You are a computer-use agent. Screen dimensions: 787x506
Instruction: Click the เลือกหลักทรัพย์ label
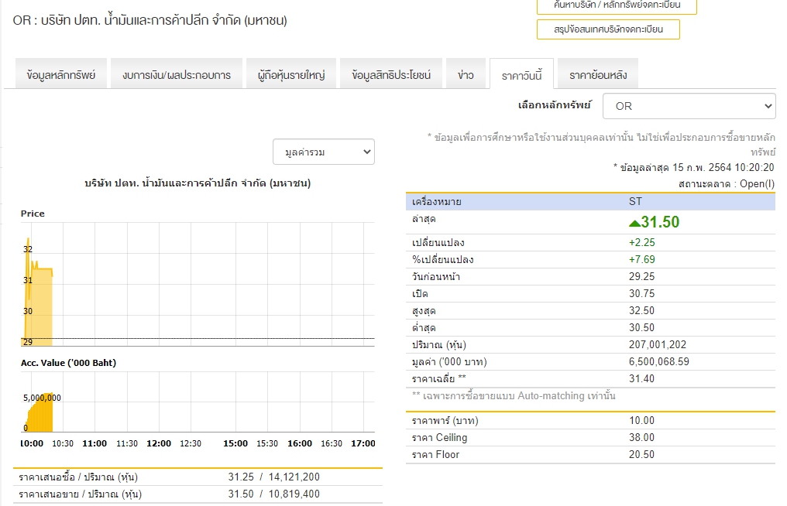(x=555, y=104)
